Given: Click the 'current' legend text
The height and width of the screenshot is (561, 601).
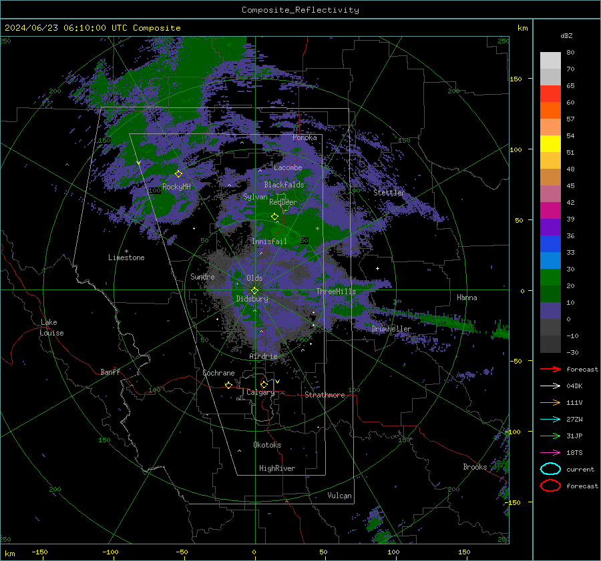Looking at the screenshot, I should pyautogui.click(x=580, y=469).
